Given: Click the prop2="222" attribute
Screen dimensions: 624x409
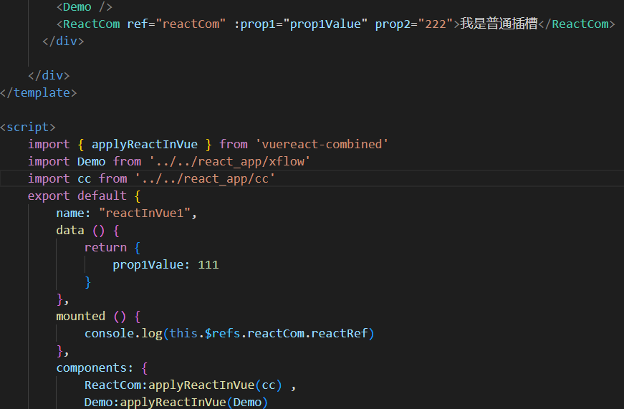Looking at the screenshot, I should pyautogui.click(x=414, y=24).
